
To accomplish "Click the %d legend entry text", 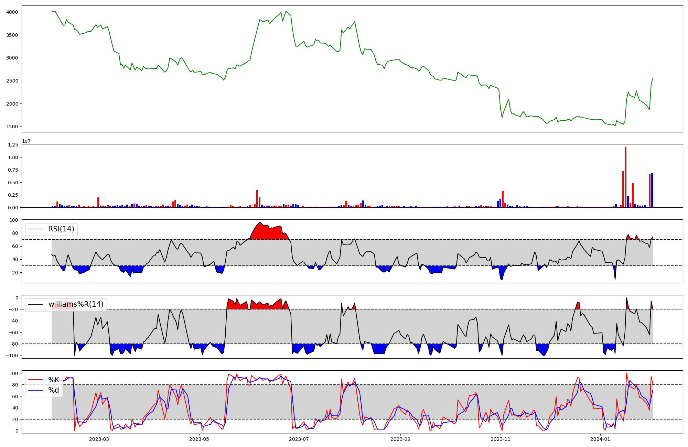I will point(53,390).
